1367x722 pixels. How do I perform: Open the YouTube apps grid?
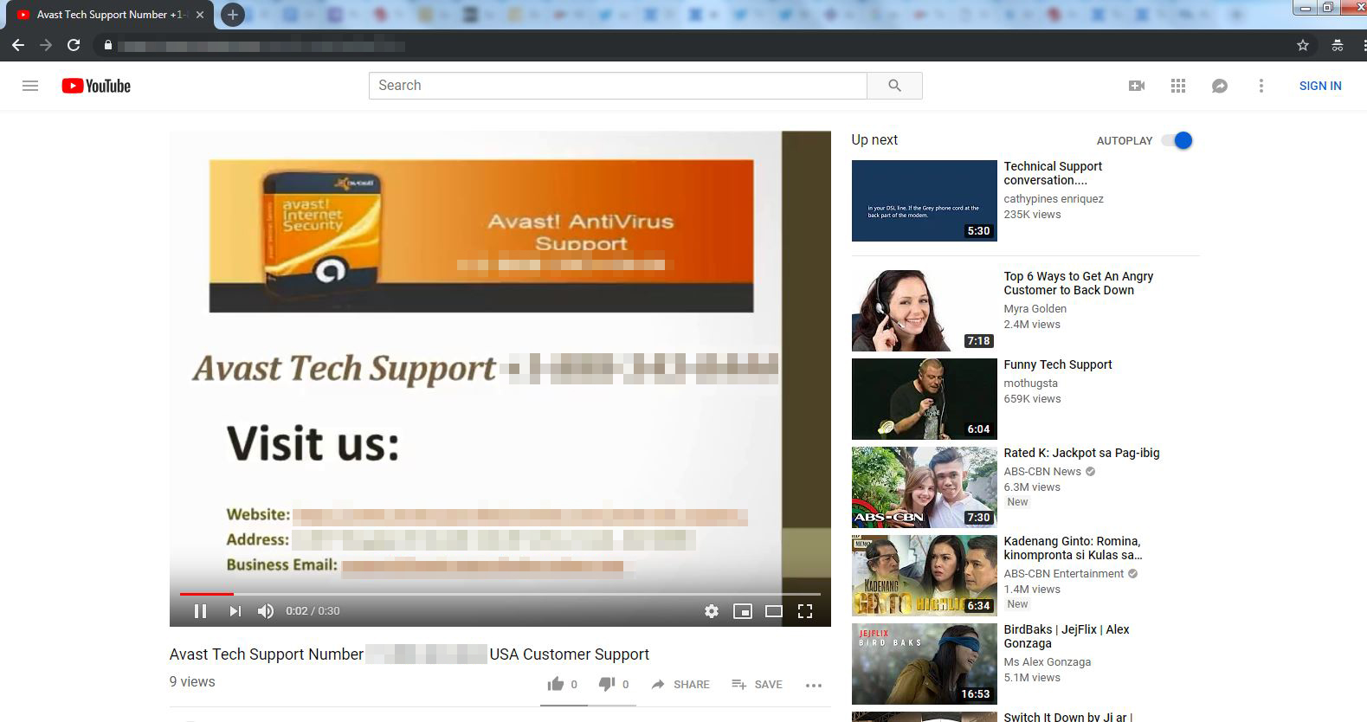point(1178,86)
